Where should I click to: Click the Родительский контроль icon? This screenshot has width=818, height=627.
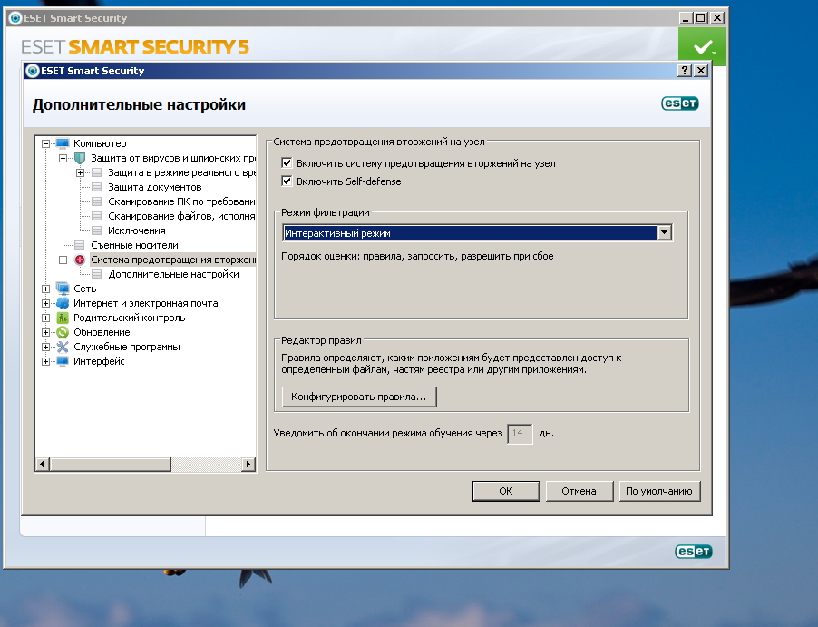pyautogui.click(x=63, y=318)
